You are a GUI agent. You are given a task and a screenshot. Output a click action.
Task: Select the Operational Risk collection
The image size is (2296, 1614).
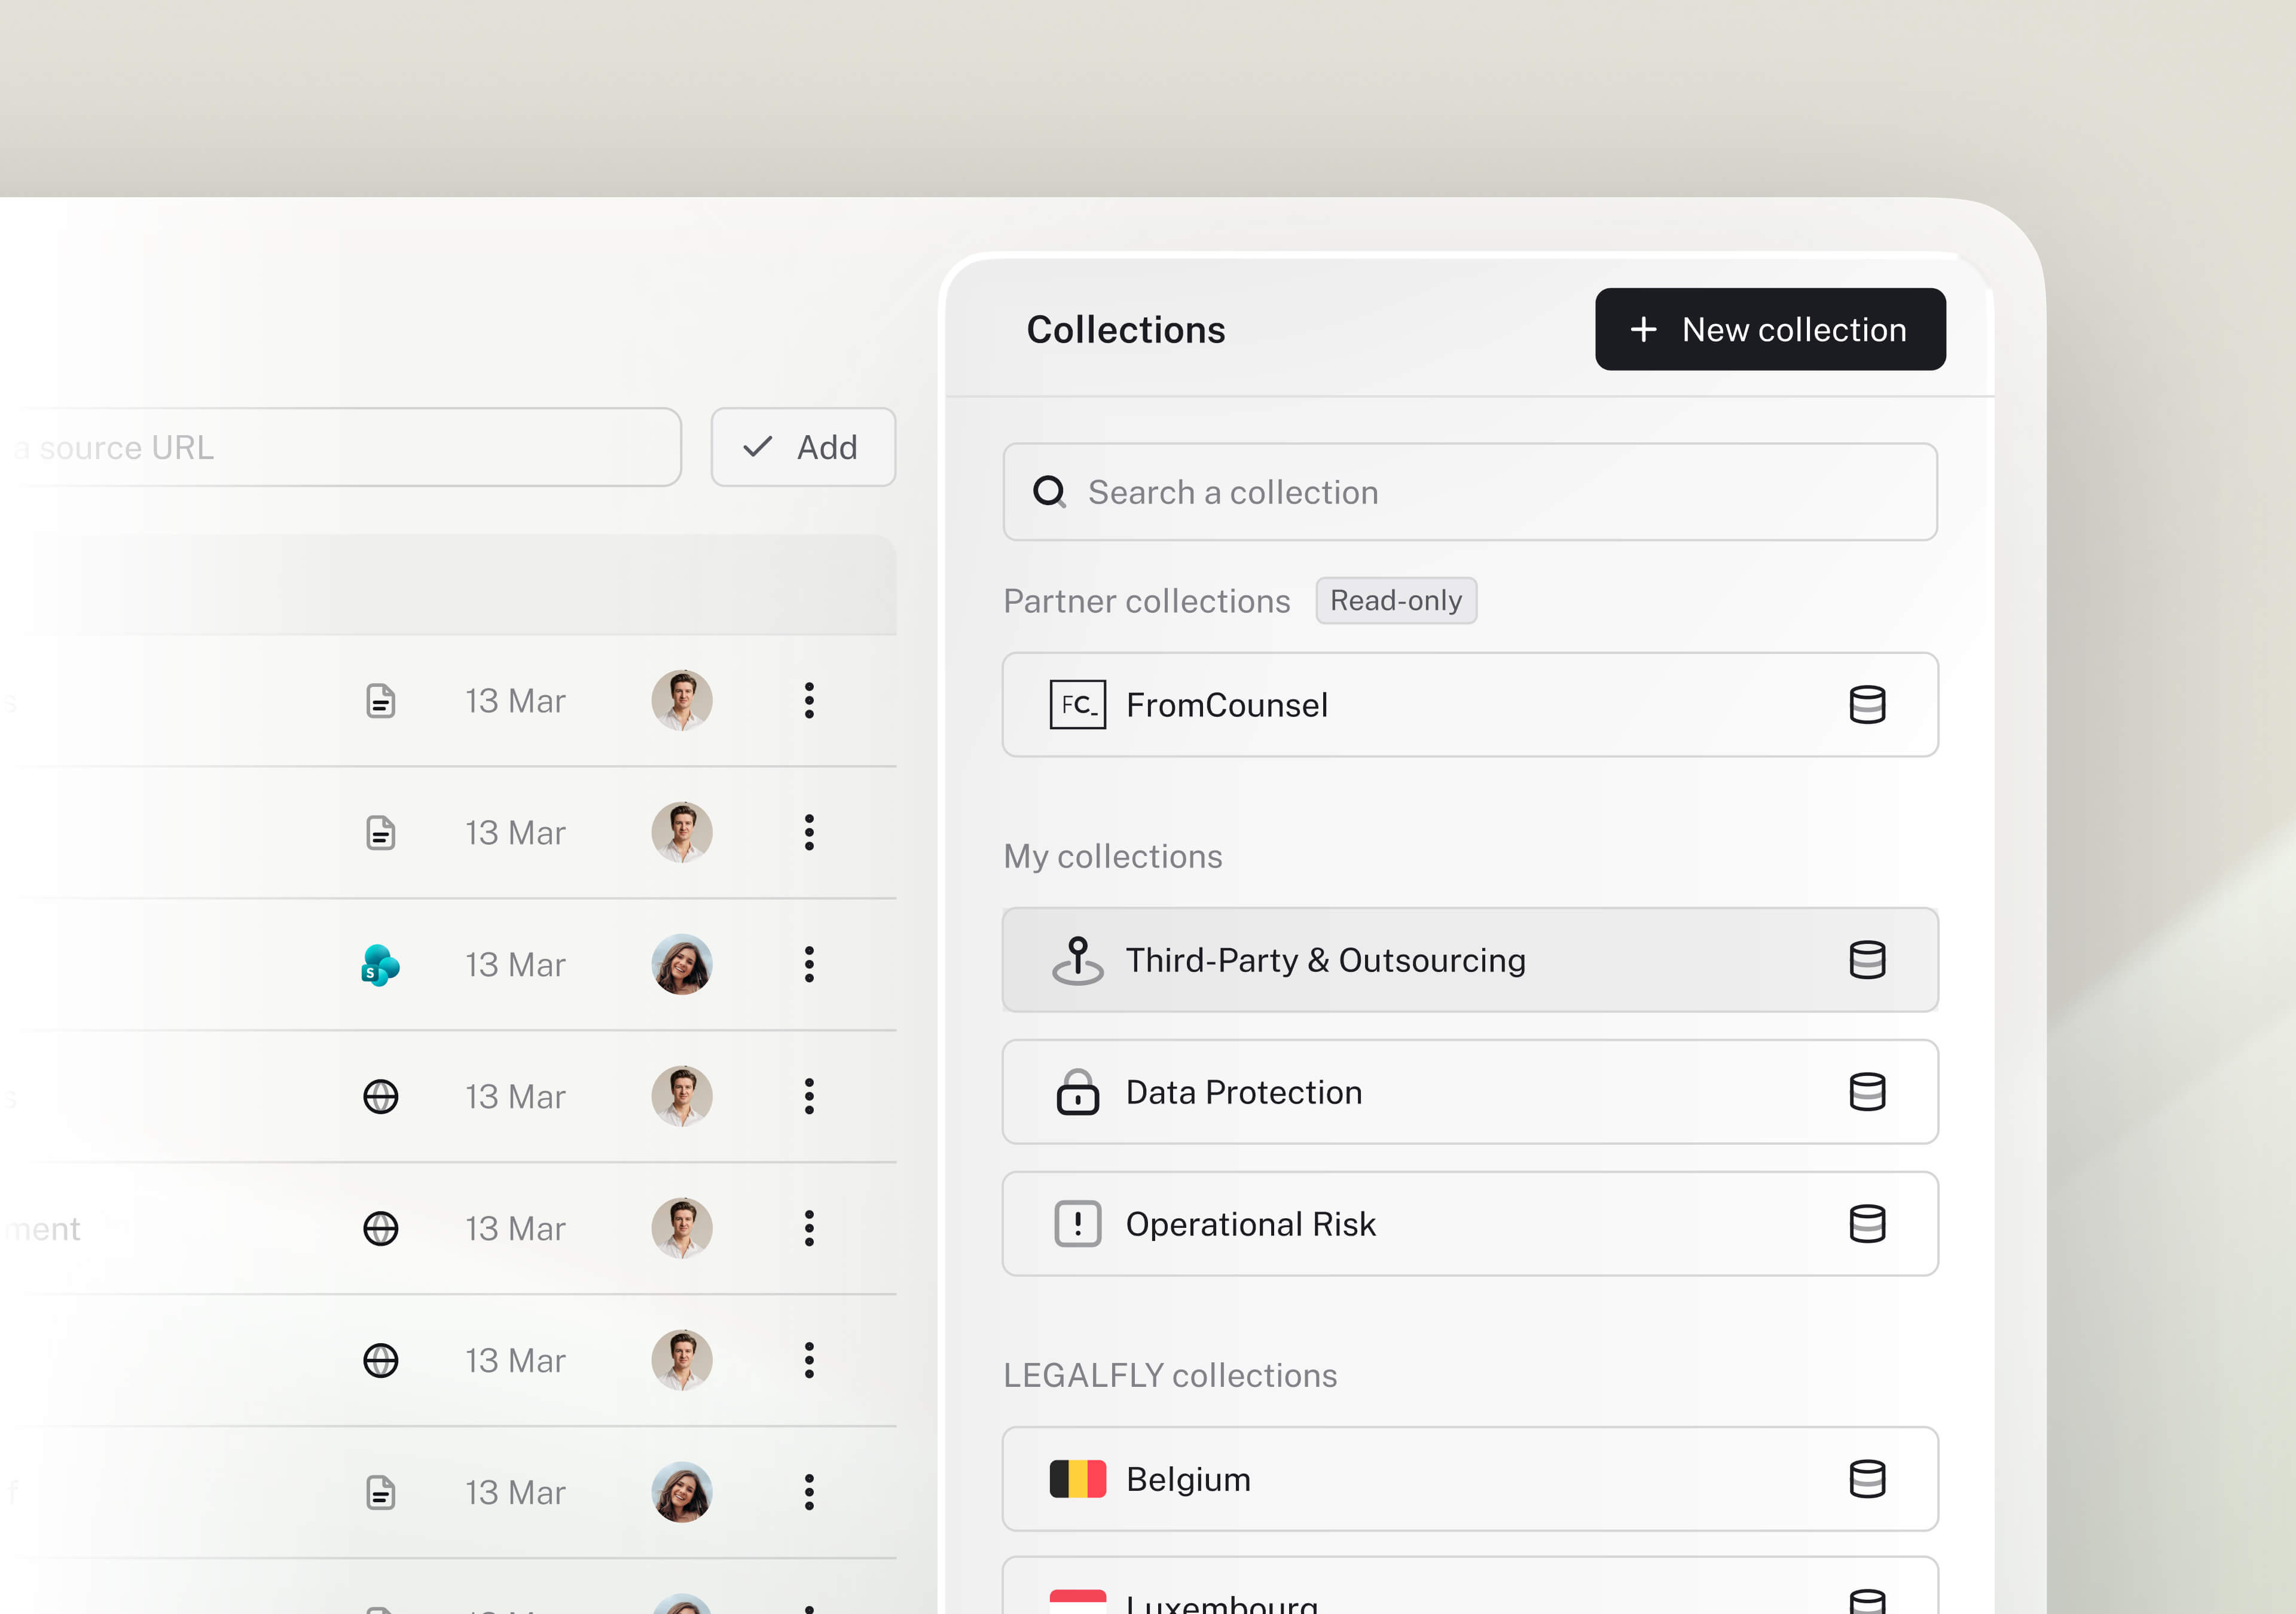pos(1251,1224)
